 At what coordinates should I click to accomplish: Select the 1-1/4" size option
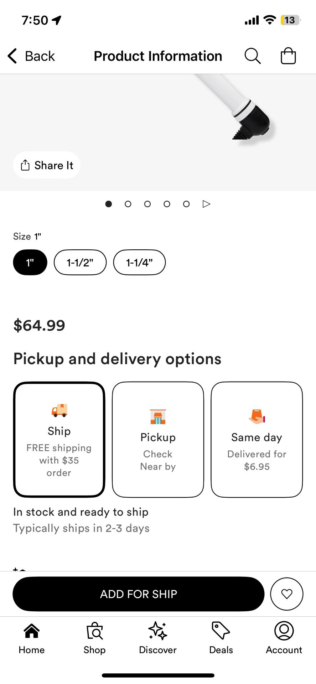tap(139, 263)
